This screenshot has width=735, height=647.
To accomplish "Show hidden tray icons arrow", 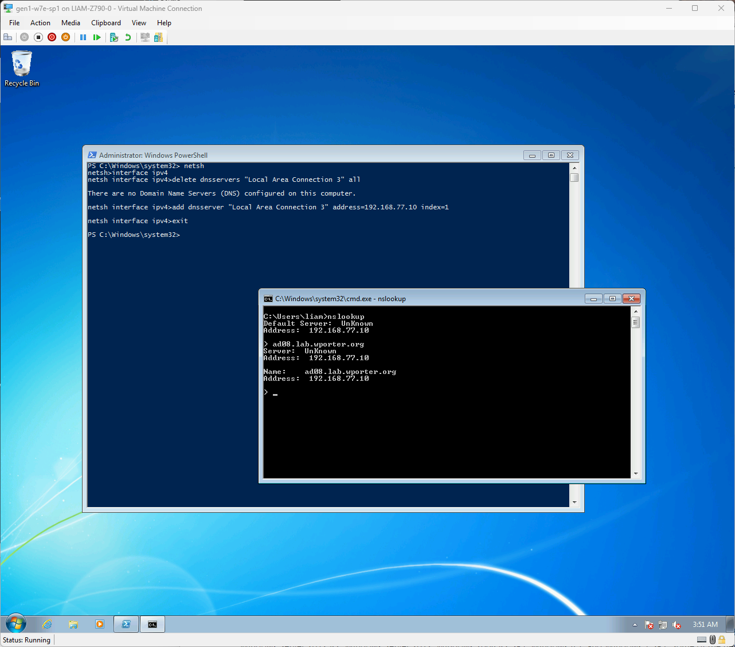I will point(635,625).
